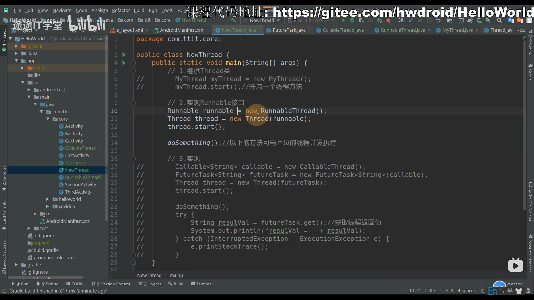Screen dimensions: 534x300
Task: Close the CallableThread.java tab
Action: coord(367,30)
